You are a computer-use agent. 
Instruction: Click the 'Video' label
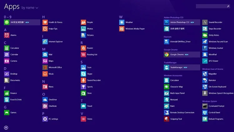90,119
